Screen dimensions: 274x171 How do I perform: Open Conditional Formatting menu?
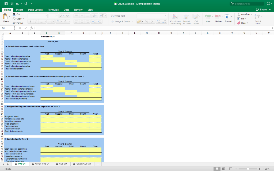[176, 19]
